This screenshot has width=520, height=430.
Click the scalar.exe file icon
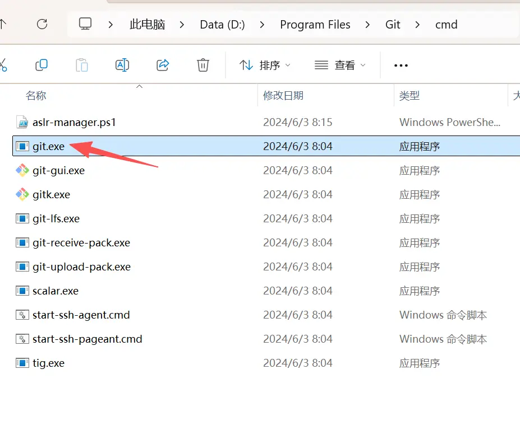[x=22, y=291]
